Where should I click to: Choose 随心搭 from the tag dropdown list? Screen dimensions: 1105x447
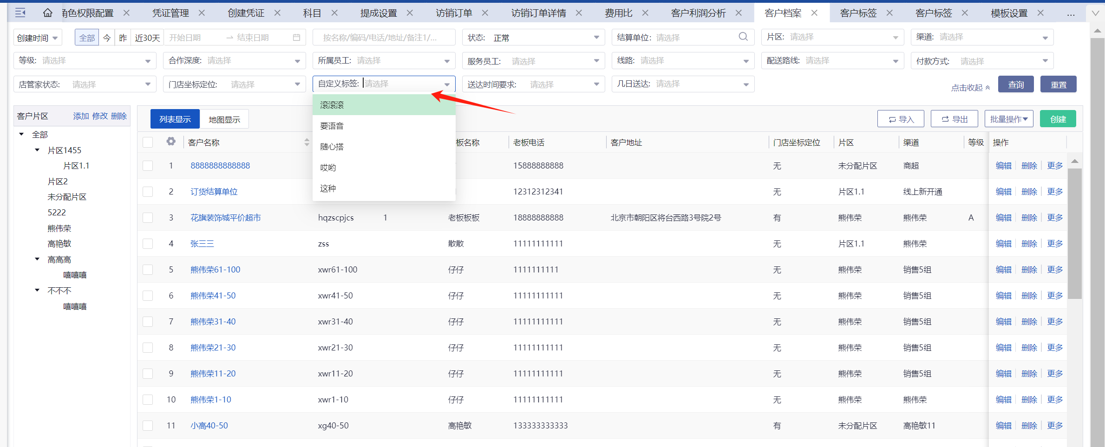click(332, 147)
